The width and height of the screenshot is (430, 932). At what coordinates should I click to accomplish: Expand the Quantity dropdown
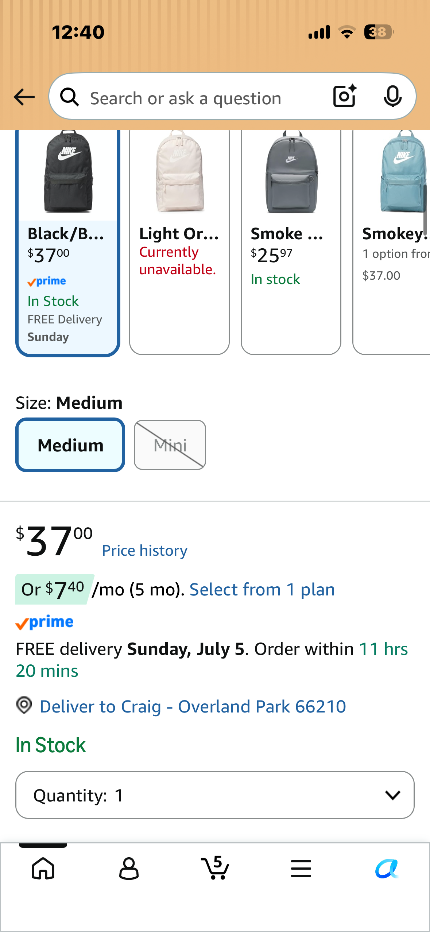tap(215, 795)
